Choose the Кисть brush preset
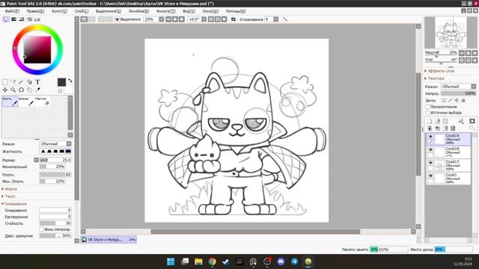The height and width of the screenshot is (269, 479). pyautogui.click(x=10, y=102)
